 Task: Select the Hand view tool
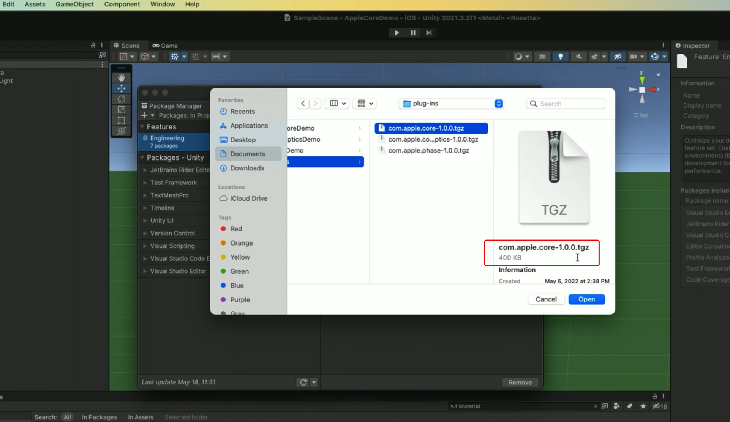tap(122, 77)
